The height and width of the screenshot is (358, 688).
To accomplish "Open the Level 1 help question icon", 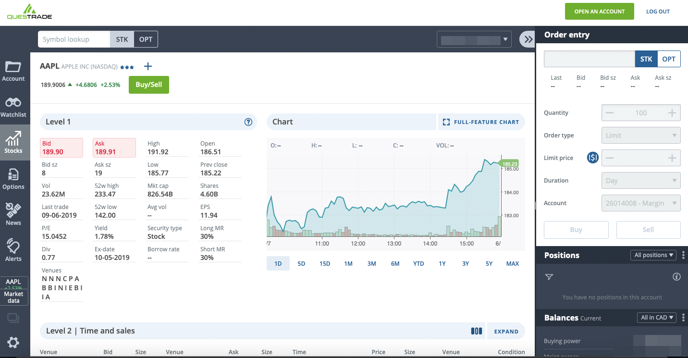I will [x=248, y=122].
